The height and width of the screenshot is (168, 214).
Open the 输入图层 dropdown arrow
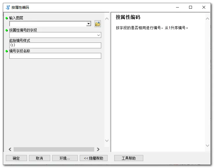pos(88,24)
